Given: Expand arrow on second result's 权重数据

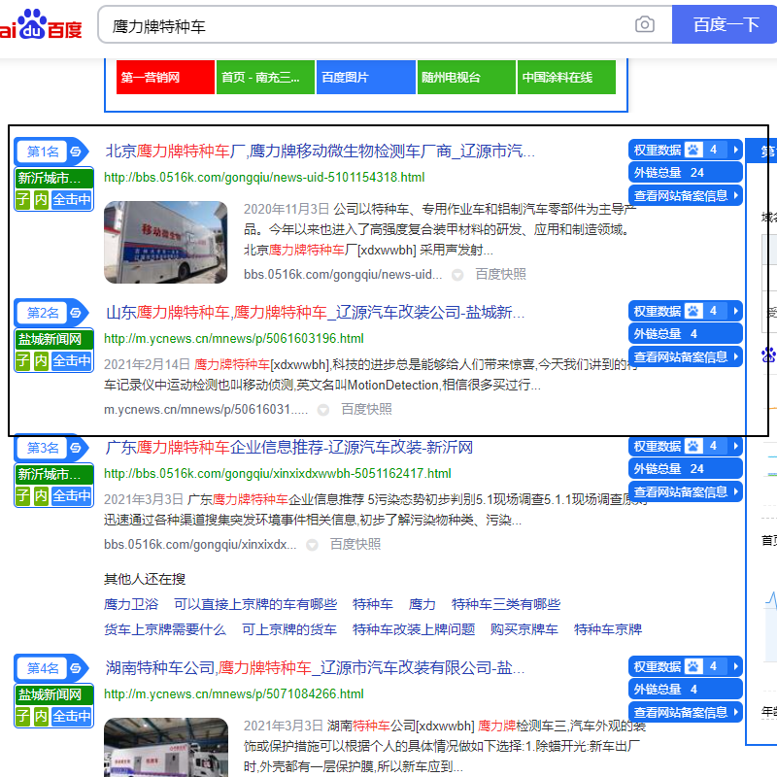Looking at the screenshot, I should (736, 311).
